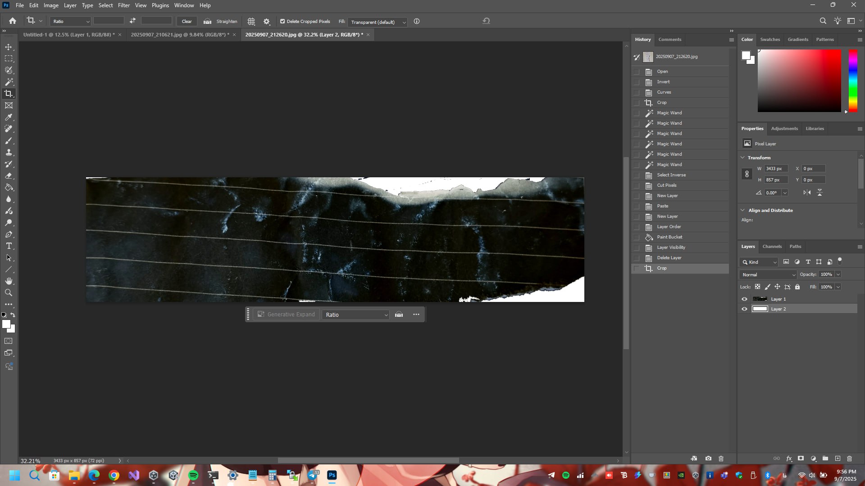Toggle Layer 2 visibility eye
The image size is (865, 486).
[744, 309]
